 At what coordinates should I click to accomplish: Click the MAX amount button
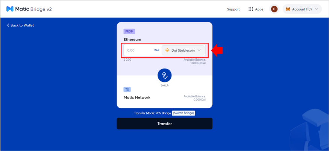156,50
